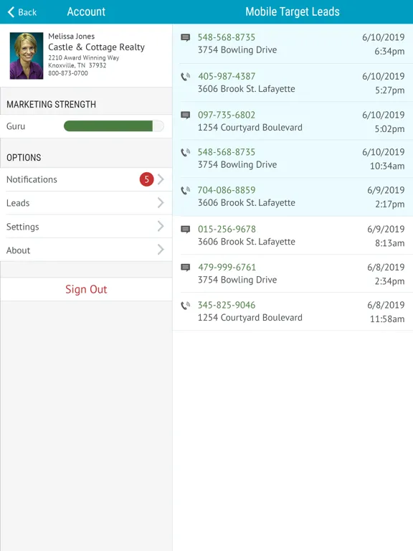Tap the Sign Out button
The width and height of the screenshot is (413, 551).
86,289
